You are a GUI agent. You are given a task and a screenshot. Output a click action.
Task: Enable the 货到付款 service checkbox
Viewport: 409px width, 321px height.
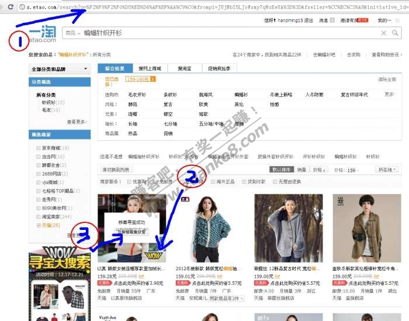point(244,182)
